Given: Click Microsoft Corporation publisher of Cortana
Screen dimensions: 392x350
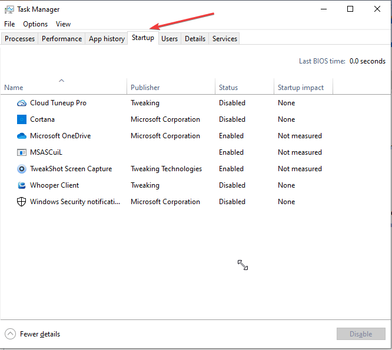Looking at the screenshot, I should 165,119.
